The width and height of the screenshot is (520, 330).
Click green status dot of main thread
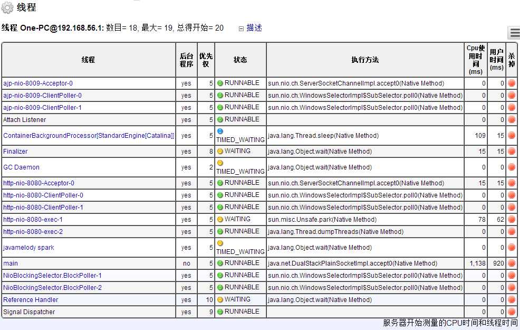tap(220, 263)
